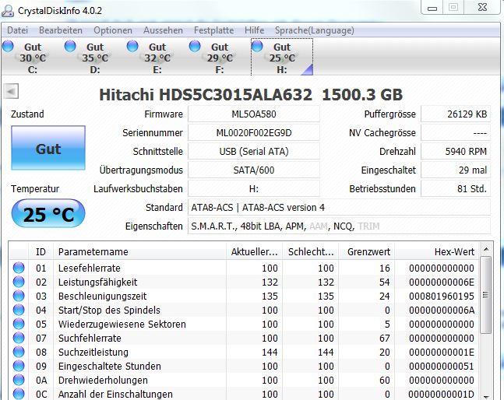504x400 pixels.
Task: Open the Festplatte menu
Action: point(213,30)
